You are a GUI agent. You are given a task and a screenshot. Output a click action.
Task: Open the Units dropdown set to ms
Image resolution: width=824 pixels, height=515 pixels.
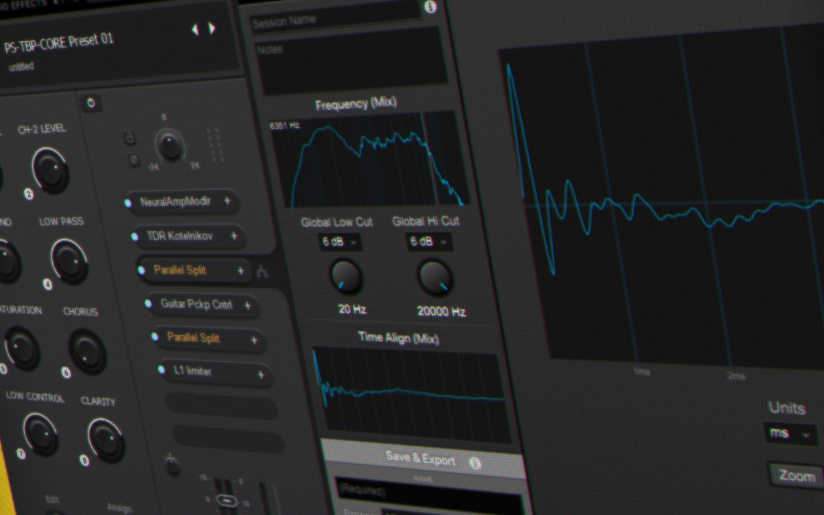pos(790,434)
